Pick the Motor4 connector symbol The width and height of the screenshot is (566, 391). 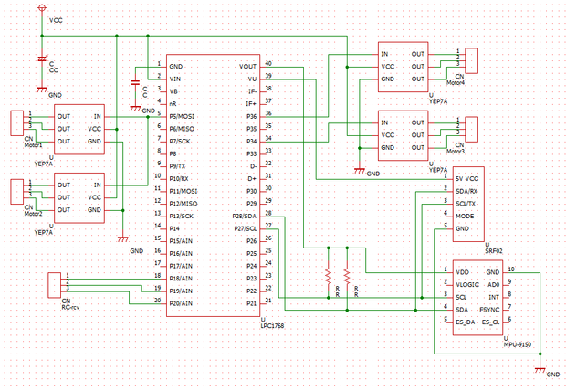[x=471, y=59]
